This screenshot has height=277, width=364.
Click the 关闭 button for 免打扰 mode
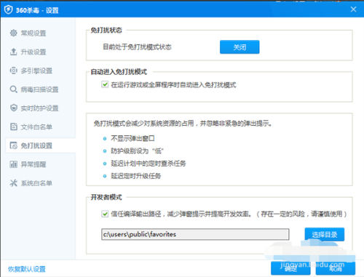tap(240, 47)
